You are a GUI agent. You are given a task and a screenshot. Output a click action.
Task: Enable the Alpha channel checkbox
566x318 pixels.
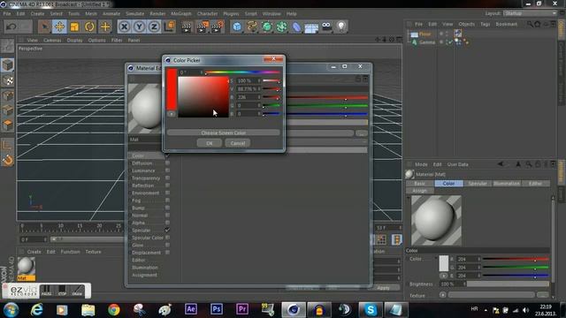(167, 223)
